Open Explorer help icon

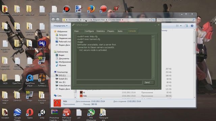click(x=192, y=26)
